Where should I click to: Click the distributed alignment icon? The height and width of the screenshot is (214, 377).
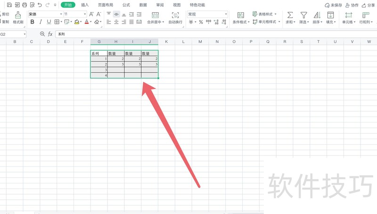coord(139,22)
